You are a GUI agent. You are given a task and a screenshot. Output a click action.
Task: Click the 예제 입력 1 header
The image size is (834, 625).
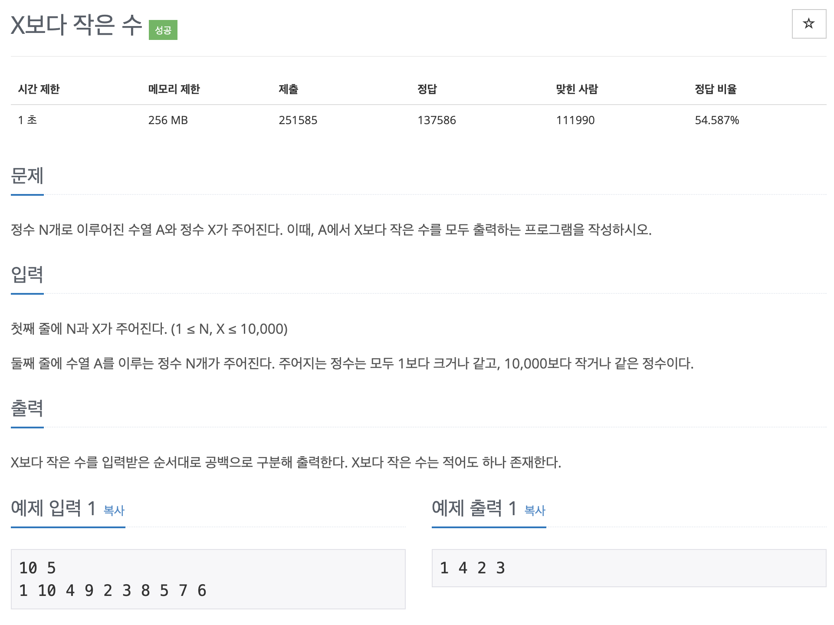click(53, 509)
